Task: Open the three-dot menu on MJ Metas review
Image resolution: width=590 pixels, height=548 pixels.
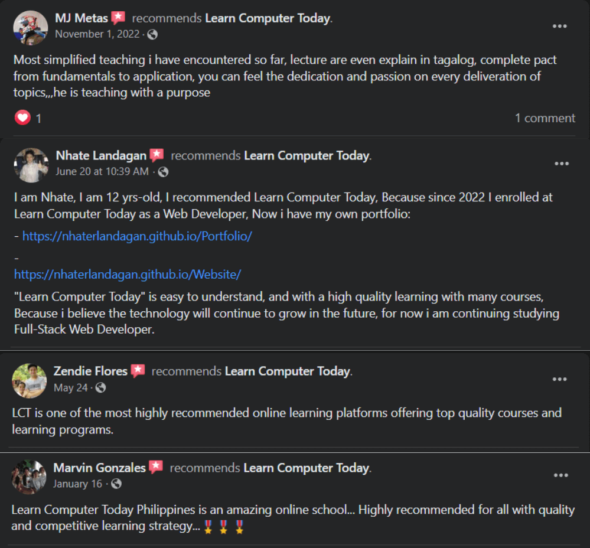Action: coord(559,26)
